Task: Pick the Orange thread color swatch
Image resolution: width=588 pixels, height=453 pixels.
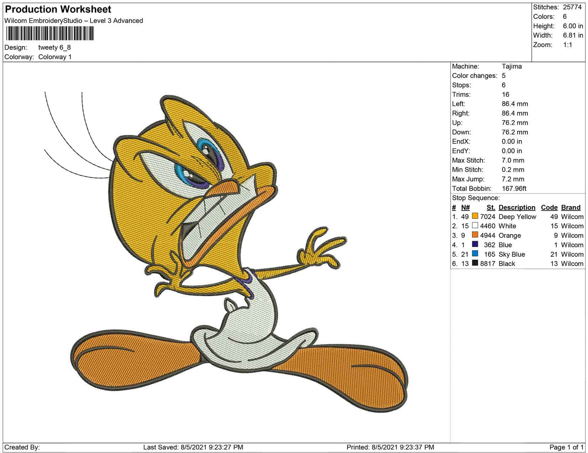Action: 475,235
